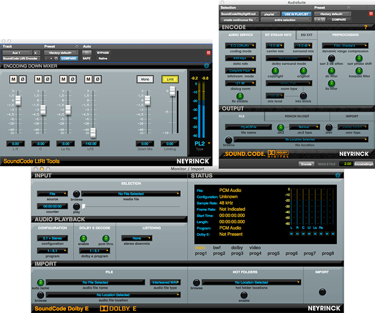This screenshot has height=313, width=375.
Task: Toggle the copyright LED
Action: (x=275, y=71)
